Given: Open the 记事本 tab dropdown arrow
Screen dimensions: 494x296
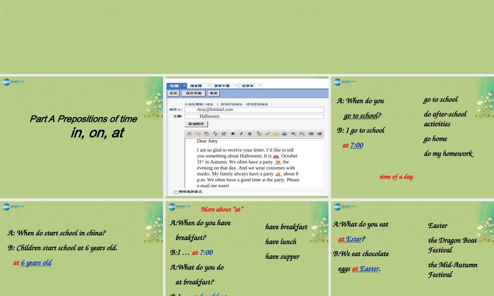Looking at the screenshot, I should pyautogui.click(x=259, y=86).
